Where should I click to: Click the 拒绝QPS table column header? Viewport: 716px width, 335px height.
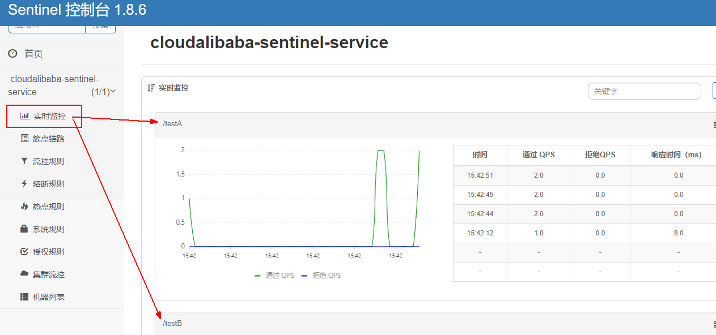[600, 155]
